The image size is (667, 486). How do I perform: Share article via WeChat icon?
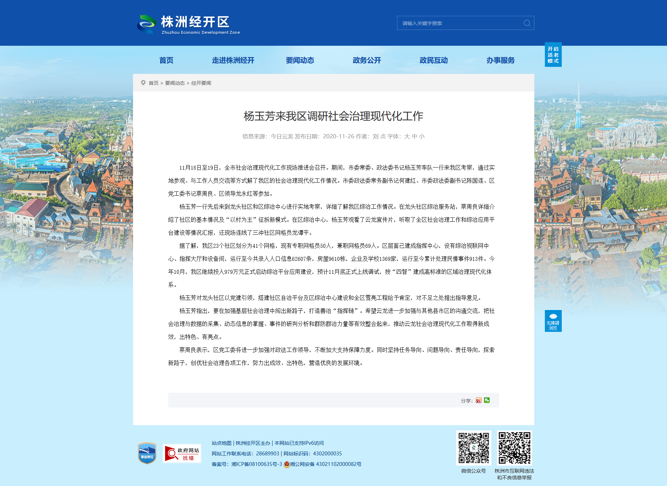(487, 400)
